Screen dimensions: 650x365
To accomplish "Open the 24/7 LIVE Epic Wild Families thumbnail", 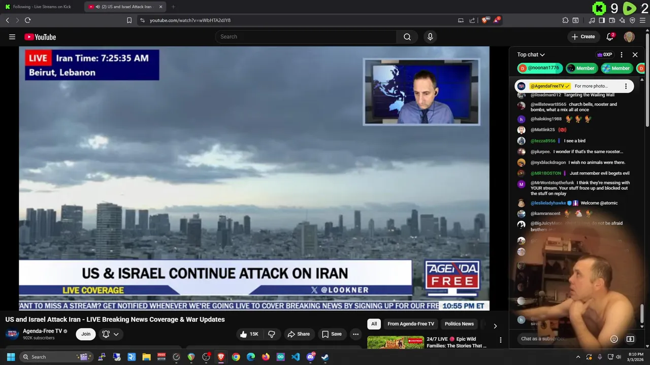I will pos(396,343).
